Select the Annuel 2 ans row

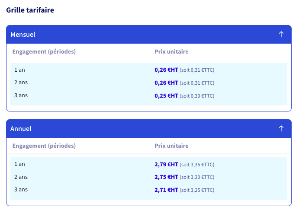coord(149,177)
